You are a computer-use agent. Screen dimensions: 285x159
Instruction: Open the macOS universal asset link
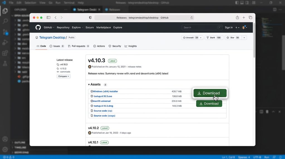pos(102,101)
